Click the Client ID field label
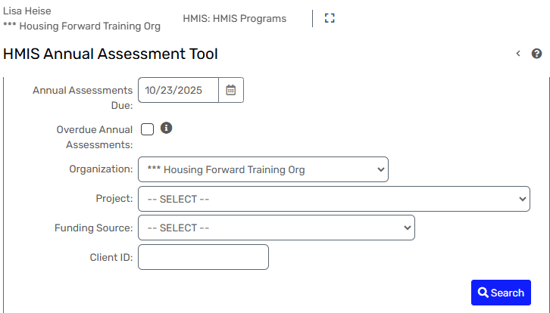Image resolution: width=550 pixels, height=313 pixels. tap(111, 257)
